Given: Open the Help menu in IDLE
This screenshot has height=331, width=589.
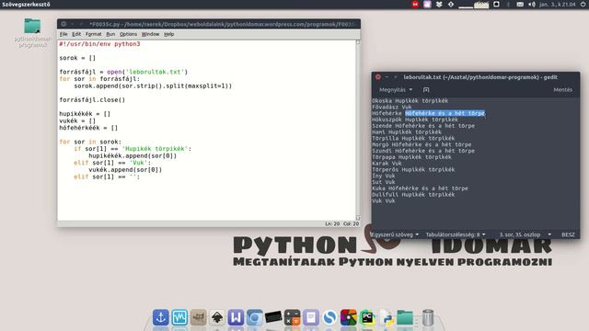Looking at the screenshot, I should point(168,34).
